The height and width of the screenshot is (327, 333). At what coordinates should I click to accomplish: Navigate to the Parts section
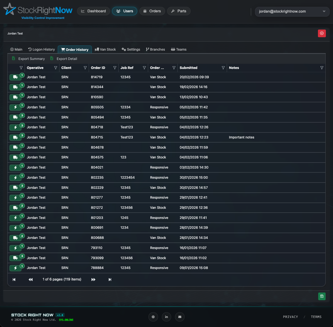(x=179, y=11)
